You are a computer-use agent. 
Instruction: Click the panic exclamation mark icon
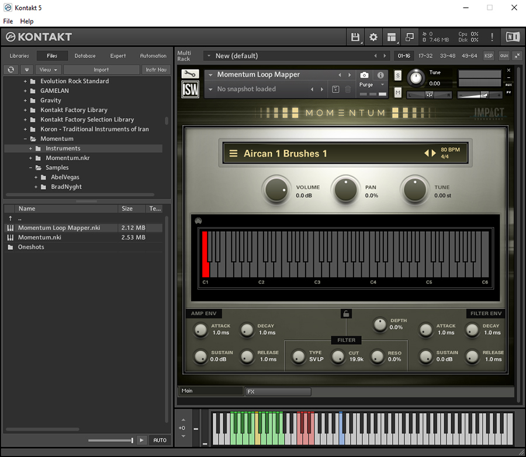click(x=492, y=37)
